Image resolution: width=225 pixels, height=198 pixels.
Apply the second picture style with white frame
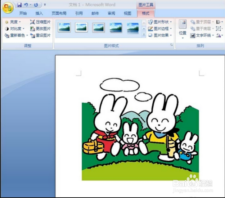tap(81, 27)
